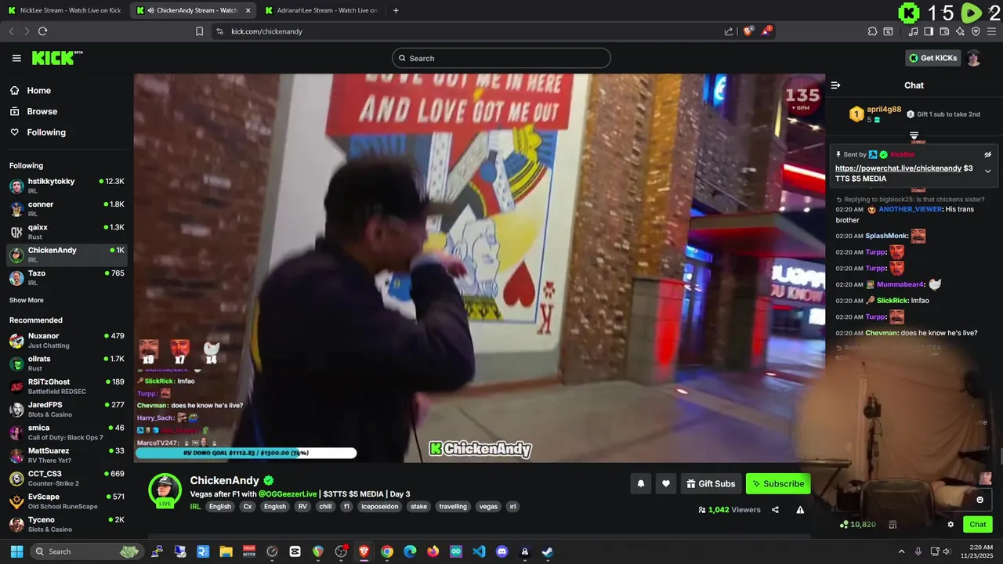Expand the pinned message chevron
Viewport: 1003px width, 564px height.
pyautogui.click(x=988, y=172)
